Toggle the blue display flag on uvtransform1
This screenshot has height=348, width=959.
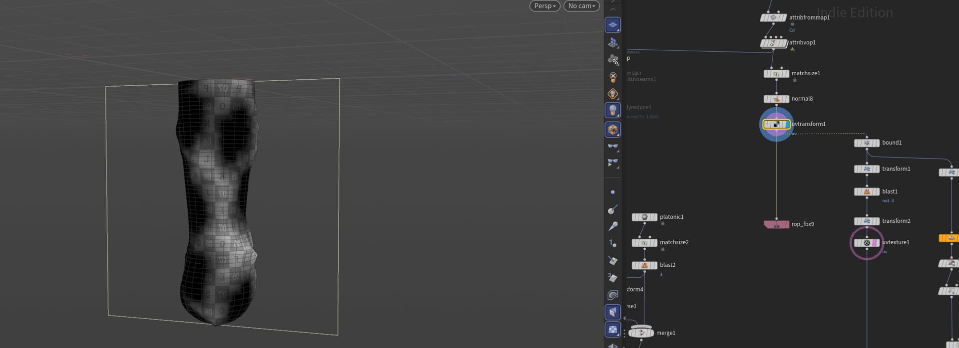[x=786, y=124]
